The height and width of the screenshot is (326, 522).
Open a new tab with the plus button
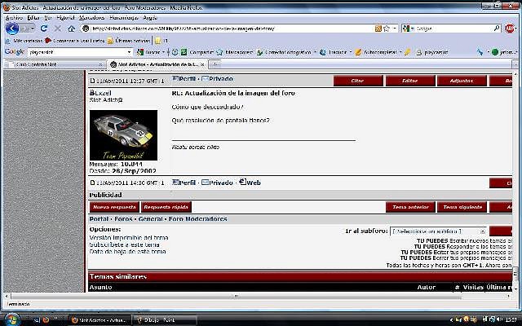pos(215,64)
